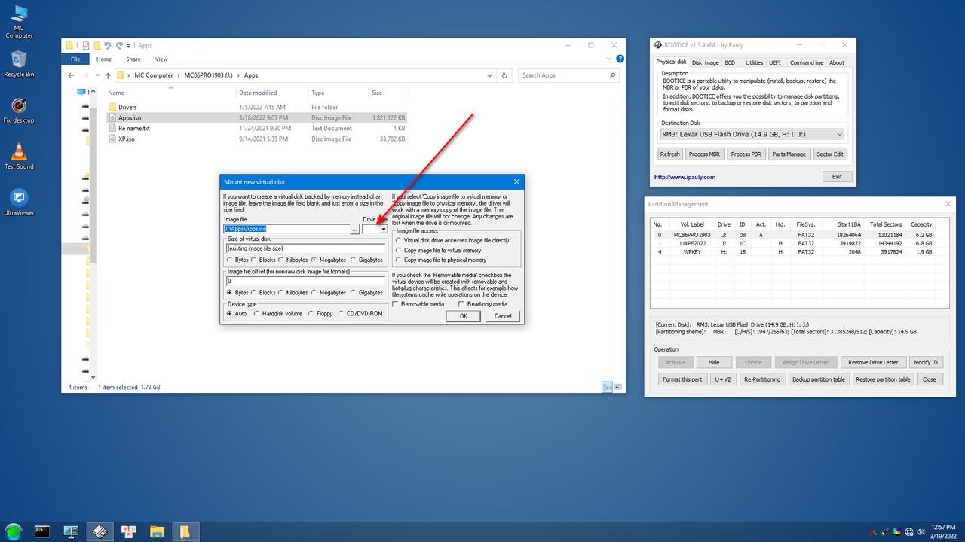Open the BOOTICE BCD tab
This screenshot has width=965, height=542.
[730, 62]
